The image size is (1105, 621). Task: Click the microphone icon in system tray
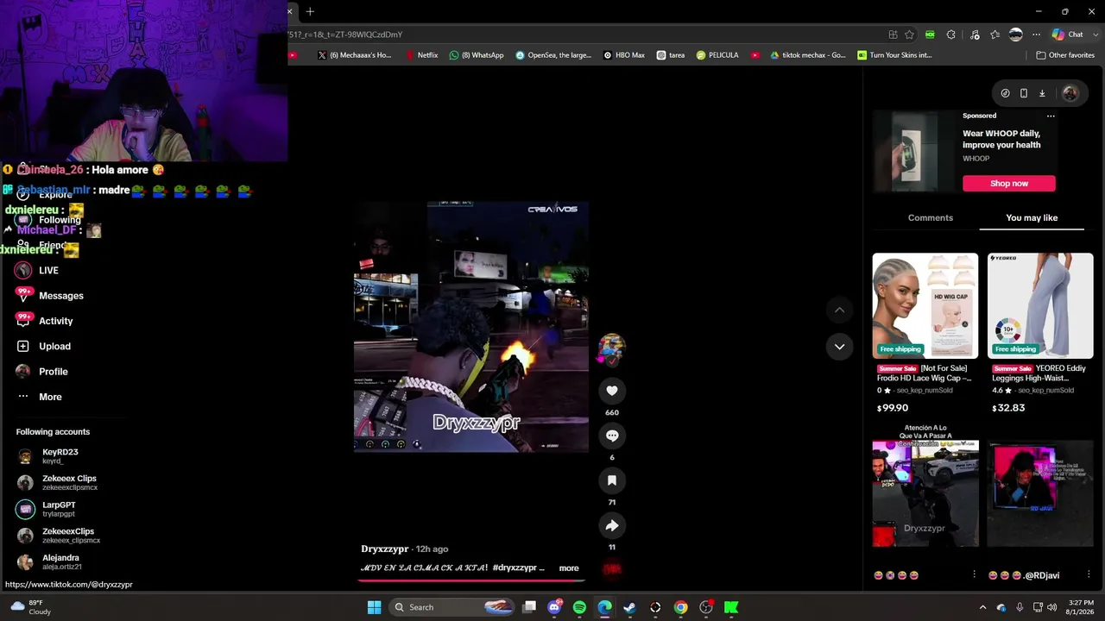tap(1020, 607)
